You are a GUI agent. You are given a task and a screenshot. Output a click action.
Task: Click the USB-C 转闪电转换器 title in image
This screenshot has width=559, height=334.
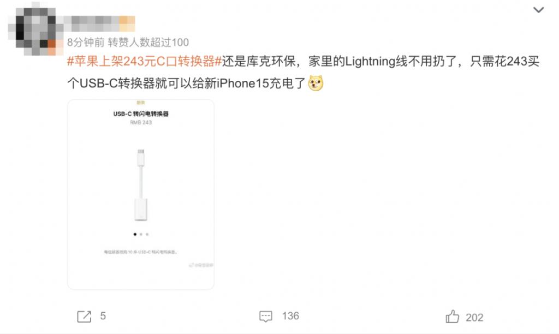click(x=141, y=114)
